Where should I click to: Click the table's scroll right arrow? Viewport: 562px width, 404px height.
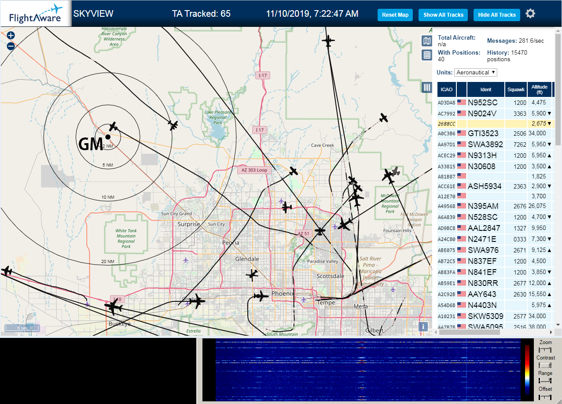pos(551,332)
